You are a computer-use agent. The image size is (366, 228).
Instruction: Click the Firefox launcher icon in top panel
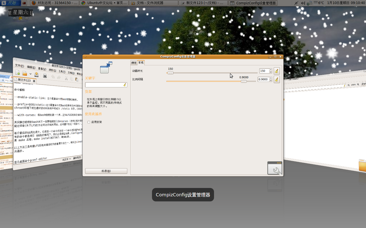33,3
